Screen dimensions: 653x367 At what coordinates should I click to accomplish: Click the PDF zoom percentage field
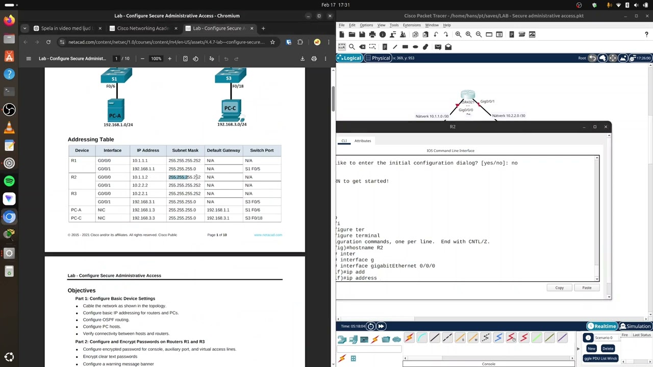point(156,59)
